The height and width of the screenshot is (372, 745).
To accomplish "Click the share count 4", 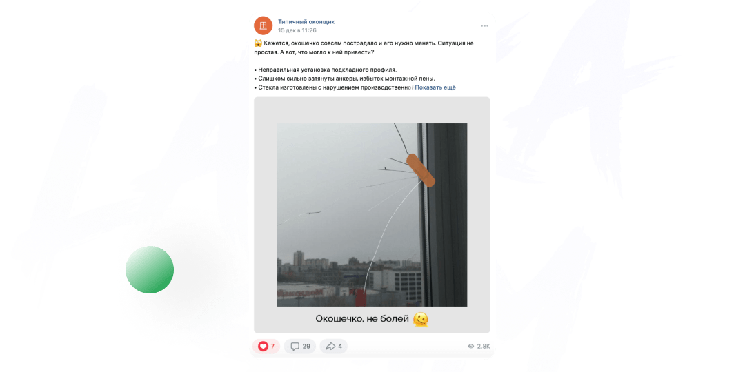I will 339,347.
